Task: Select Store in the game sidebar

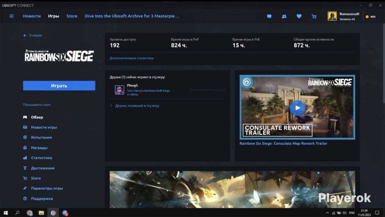Action: (x=36, y=178)
